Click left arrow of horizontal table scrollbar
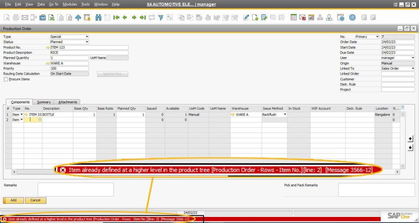The width and height of the screenshot is (419, 223). (14, 172)
